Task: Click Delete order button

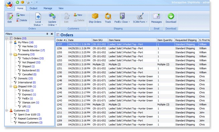Action: 22,20
